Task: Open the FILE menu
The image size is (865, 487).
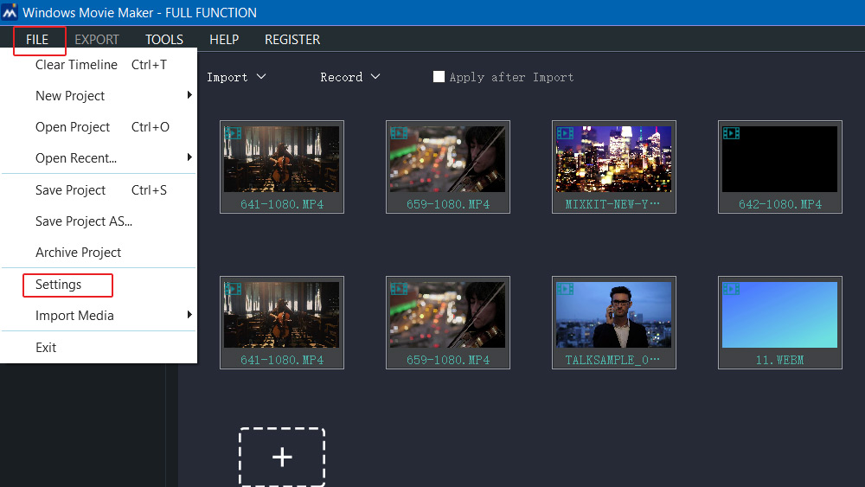Action: click(37, 40)
